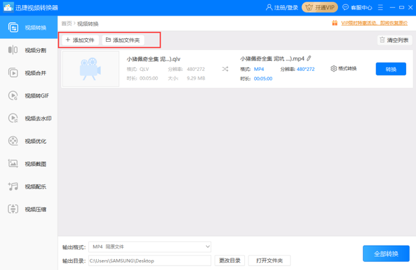
Task: Click the source file size 9.29 MB
Action: pyautogui.click(x=196, y=78)
